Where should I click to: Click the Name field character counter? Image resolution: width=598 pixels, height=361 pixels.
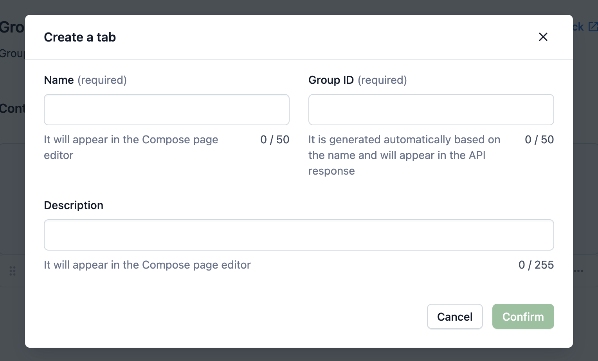point(275,140)
